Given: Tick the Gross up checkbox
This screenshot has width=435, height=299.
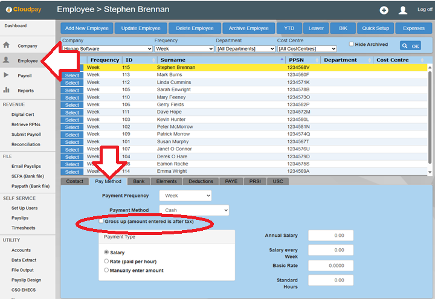Looking at the screenshot, I should coord(101,222).
